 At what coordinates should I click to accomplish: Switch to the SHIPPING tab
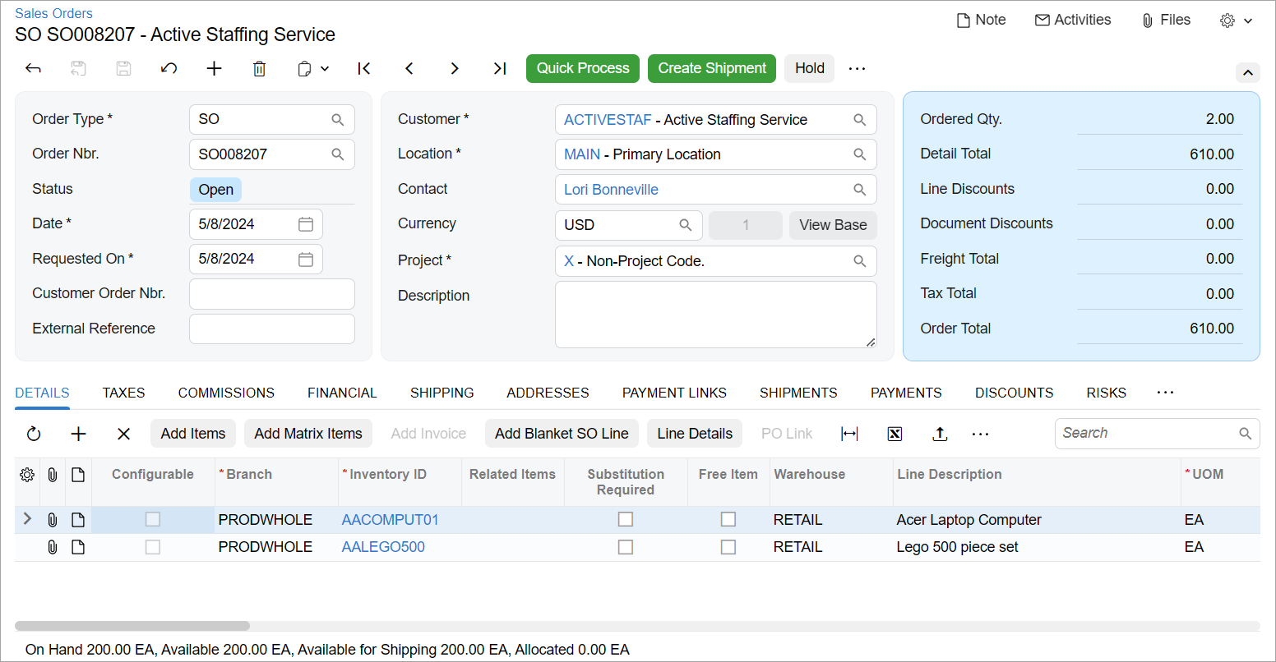tap(442, 393)
